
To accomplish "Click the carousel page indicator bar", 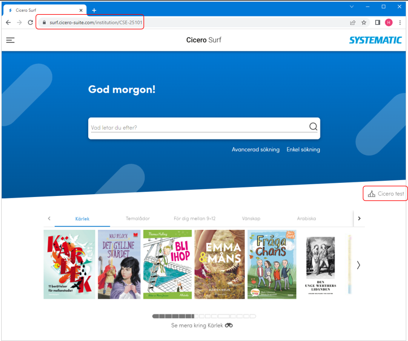I will pos(204,316).
